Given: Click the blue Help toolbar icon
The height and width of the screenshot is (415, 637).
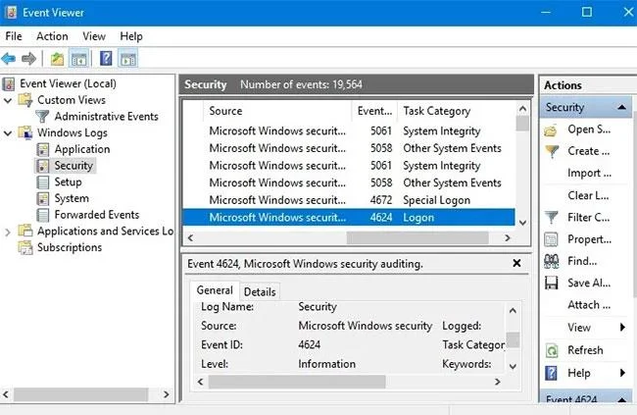Looking at the screenshot, I should pyautogui.click(x=106, y=59).
